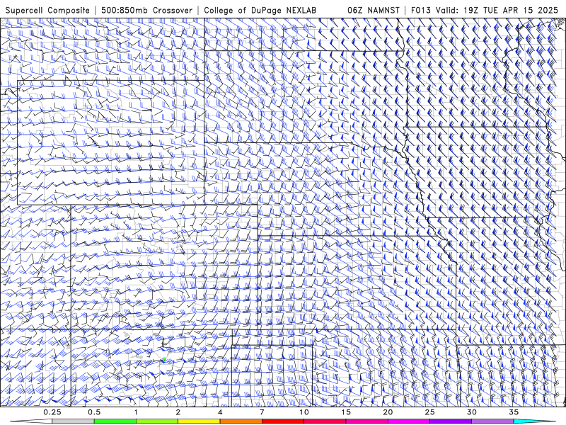The height and width of the screenshot is (425, 566).
Task: Click the legend value 10
Action: point(304,412)
